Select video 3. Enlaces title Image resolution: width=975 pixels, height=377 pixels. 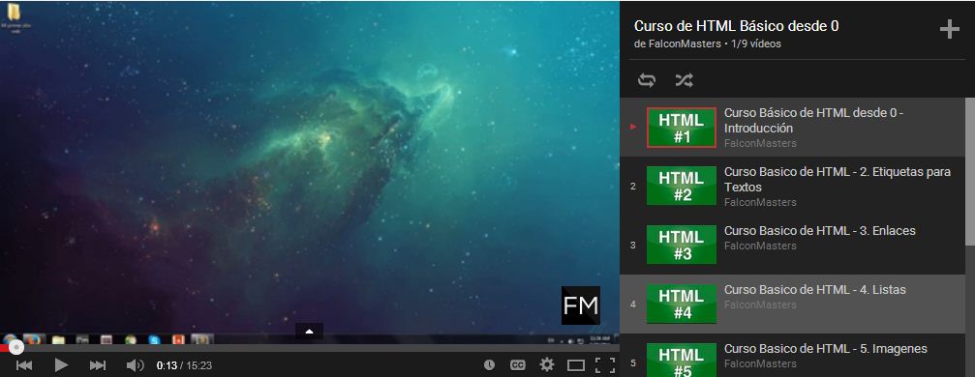click(x=819, y=230)
